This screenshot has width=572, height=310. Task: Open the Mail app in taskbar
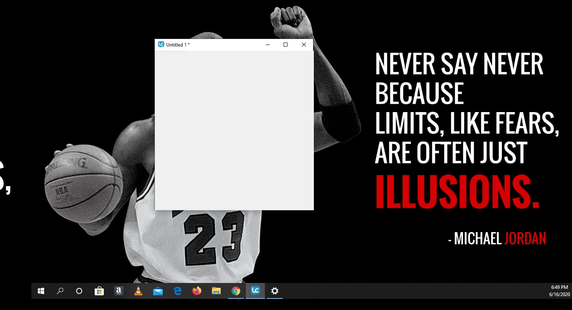coord(158,291)
